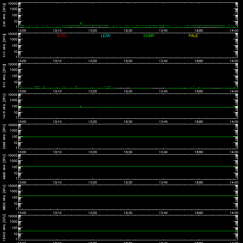
Task: Click the burst spike in the 245 MHz plot
Action: click(81, 23)
